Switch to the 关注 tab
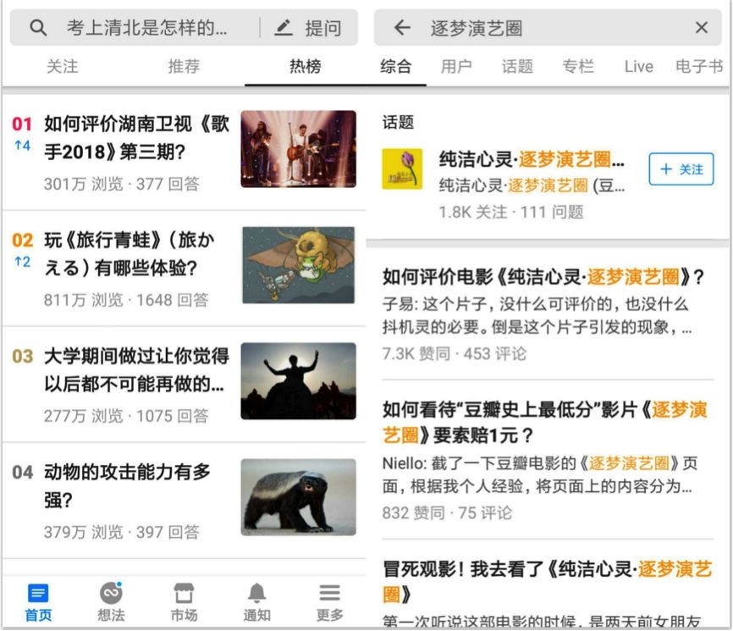 62,66
